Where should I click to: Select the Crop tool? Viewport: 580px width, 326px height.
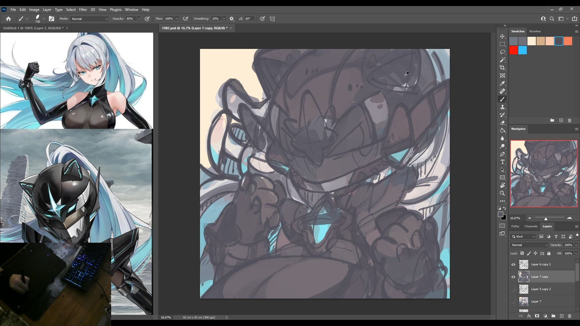pos(502,68)
